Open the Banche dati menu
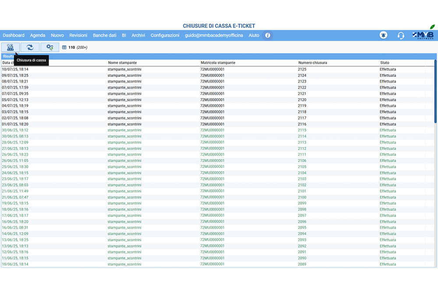438x291 pixels. (104, 35)
